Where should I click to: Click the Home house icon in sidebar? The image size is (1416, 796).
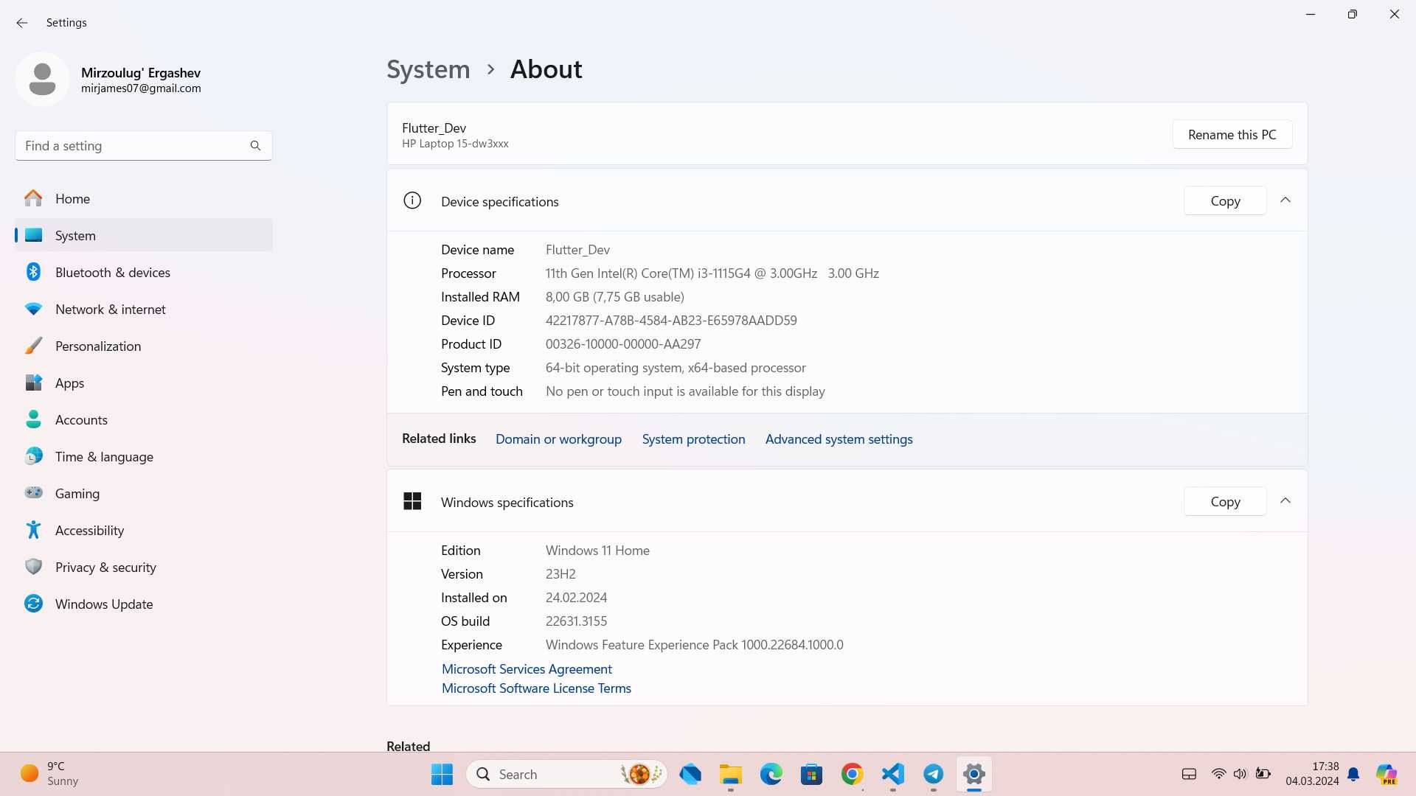[x=33, y=198]
